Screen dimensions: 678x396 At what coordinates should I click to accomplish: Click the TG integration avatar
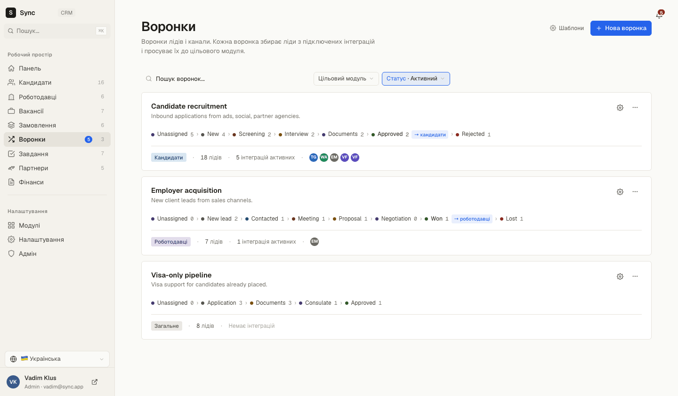(x=314, y=158)
